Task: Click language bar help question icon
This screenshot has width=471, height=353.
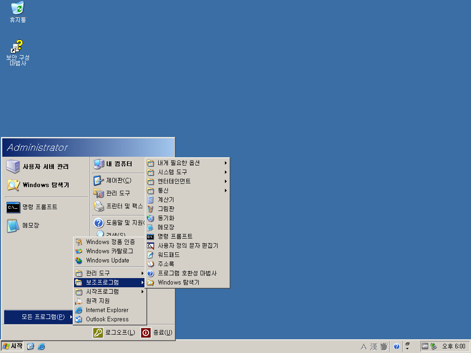Action: 396,347
